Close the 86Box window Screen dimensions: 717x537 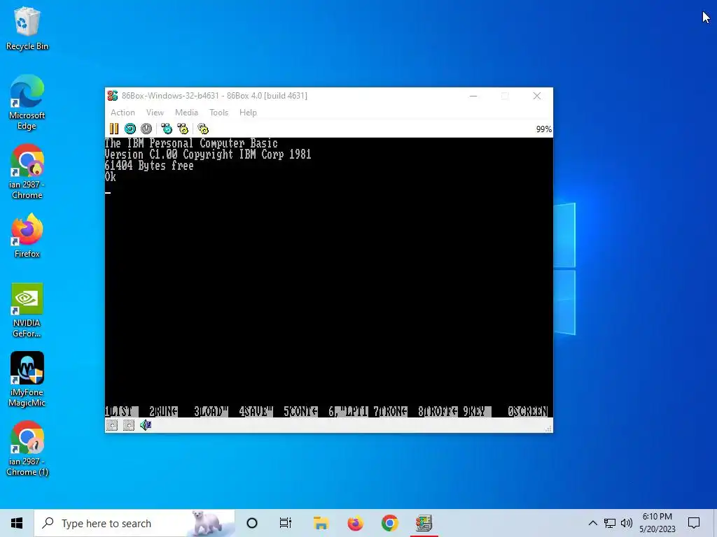point(537,96)
